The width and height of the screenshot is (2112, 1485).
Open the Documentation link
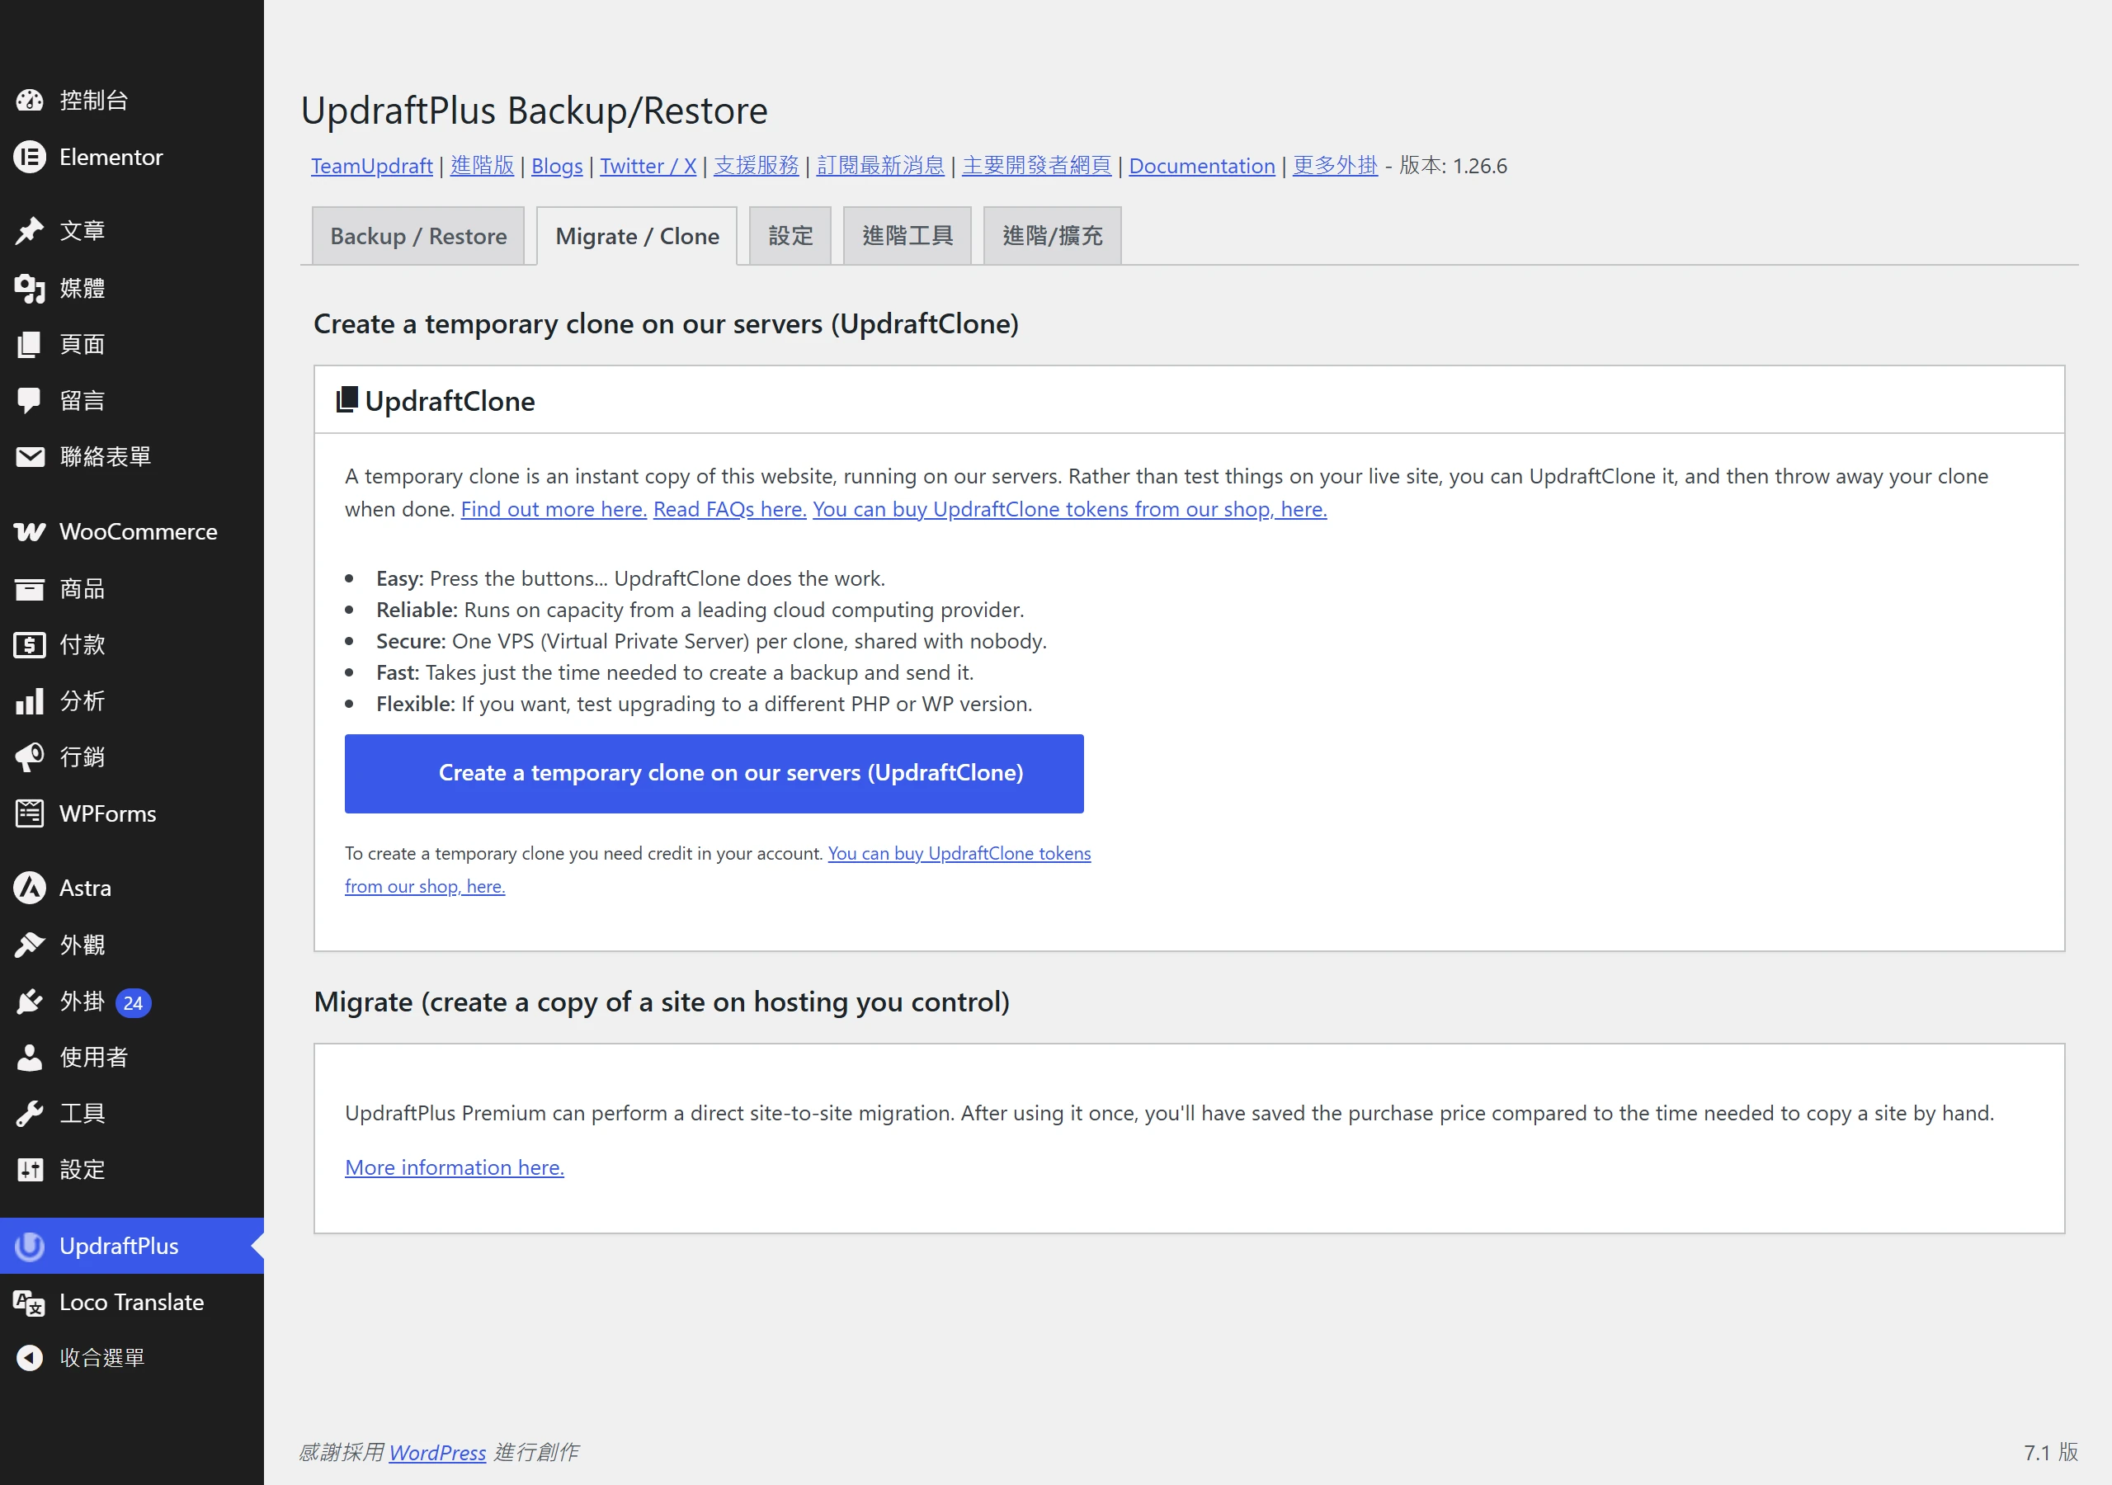coord(1201,166)
